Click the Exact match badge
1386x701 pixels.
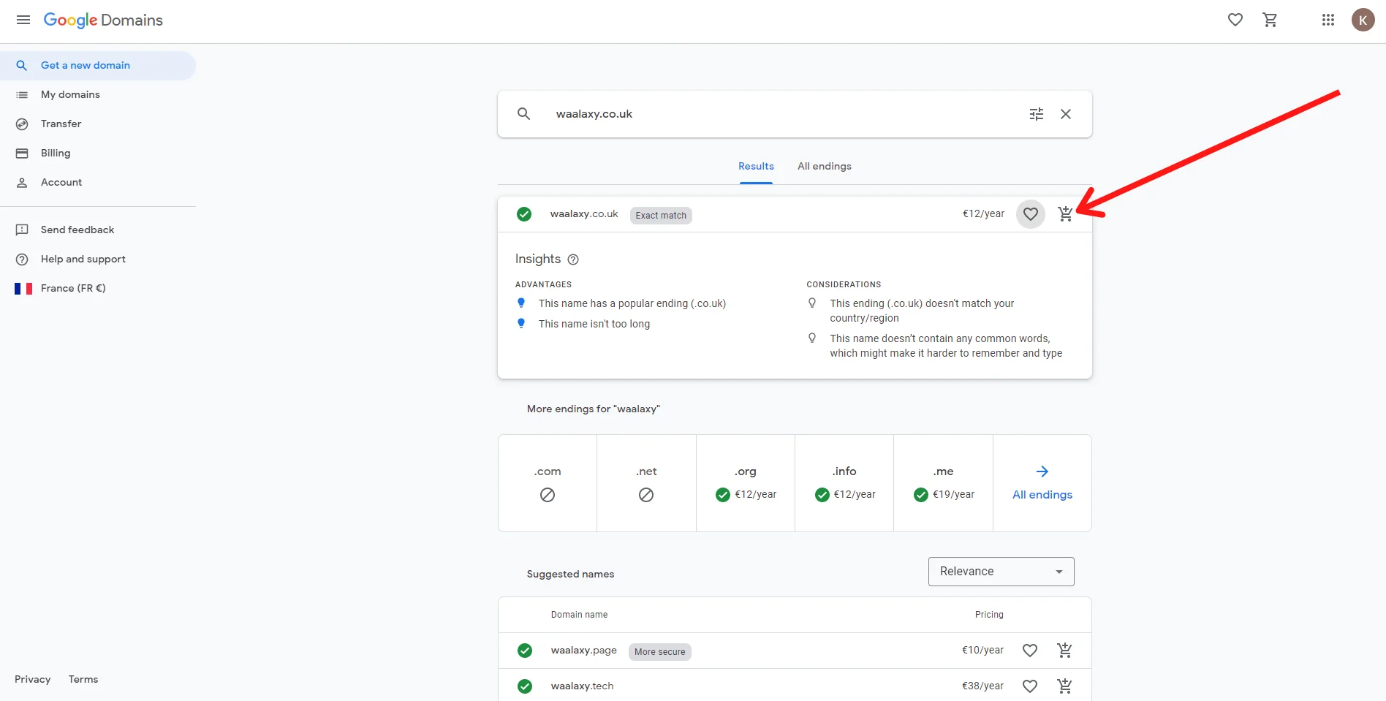(661, 216)
